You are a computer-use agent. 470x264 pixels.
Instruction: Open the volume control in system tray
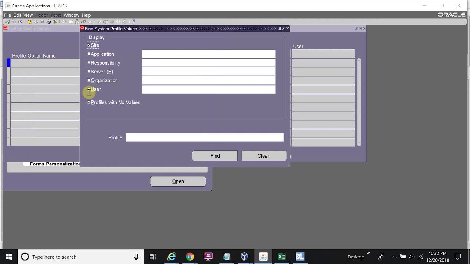pyautogui.click(x=412, y=257)
